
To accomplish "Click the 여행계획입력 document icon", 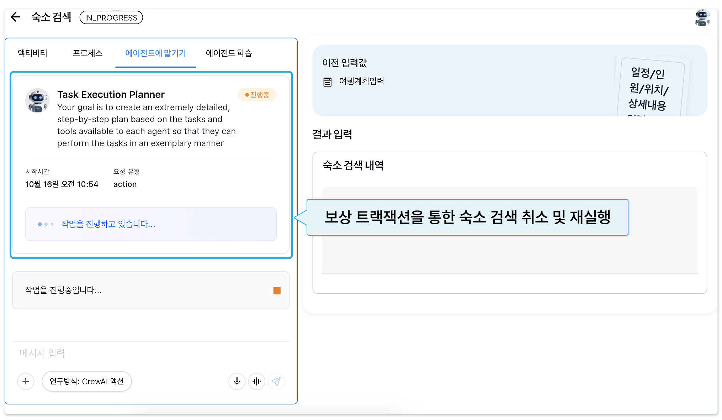I will tap(327, 82).
